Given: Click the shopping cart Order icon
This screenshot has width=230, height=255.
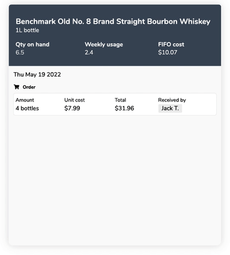Looking at the screenshot, I should 17,87.
